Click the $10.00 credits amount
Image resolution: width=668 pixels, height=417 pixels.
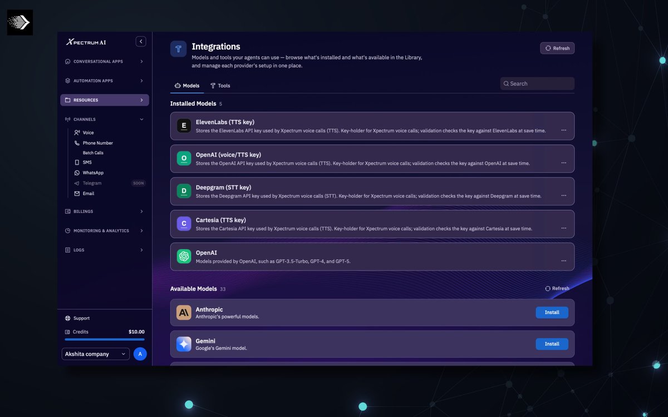[136, 332]
